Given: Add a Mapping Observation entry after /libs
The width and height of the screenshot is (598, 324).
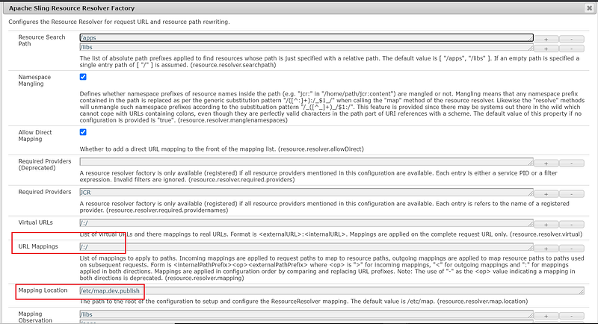Looking at the screenshot, I should point(546,316).
